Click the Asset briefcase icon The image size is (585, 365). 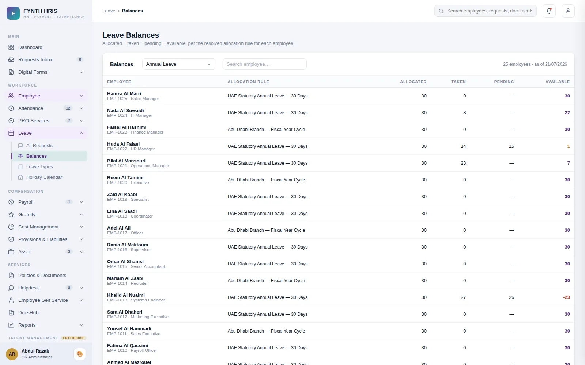(11, 252)
